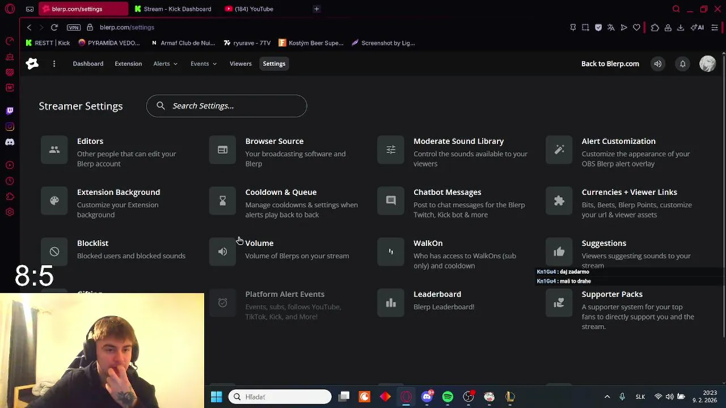Open the Kostým Beer Supe bookmark
Screen dimensions: 726x408
[310, 43]
